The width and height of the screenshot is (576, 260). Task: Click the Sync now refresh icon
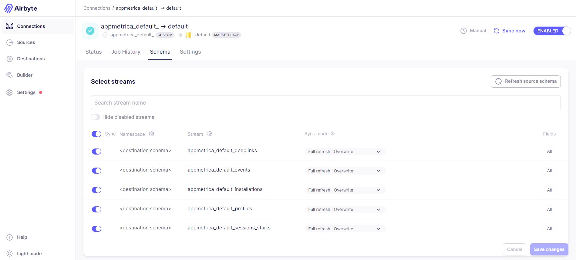[x=497, y=31]
